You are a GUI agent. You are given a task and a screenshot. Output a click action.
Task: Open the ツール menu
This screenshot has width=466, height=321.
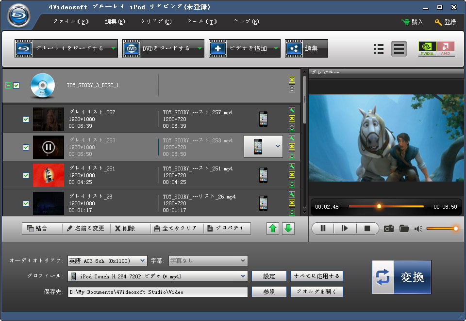(201, 22)
